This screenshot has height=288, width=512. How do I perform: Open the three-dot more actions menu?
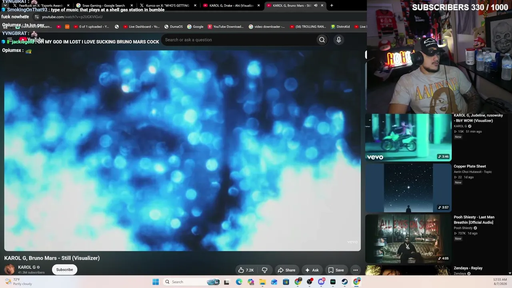(356, 270)
